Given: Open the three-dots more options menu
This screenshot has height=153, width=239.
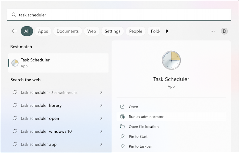Looking at the screenshot, I should [213, 31].
